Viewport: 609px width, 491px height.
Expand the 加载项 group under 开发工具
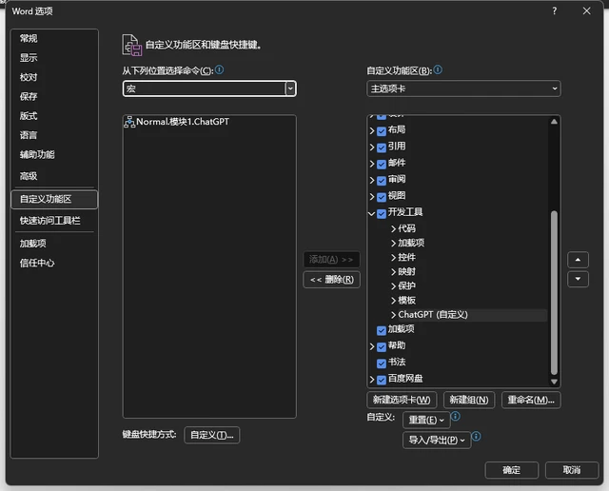pyautogui.click(x=393, y=244)
